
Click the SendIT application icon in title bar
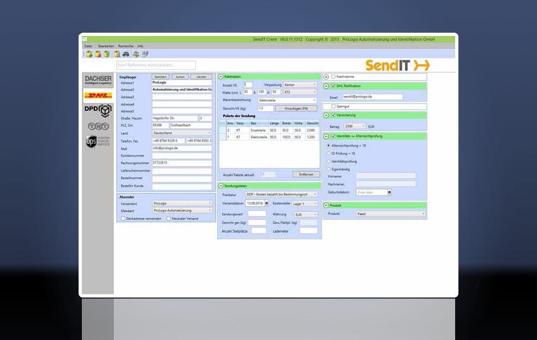85,39
